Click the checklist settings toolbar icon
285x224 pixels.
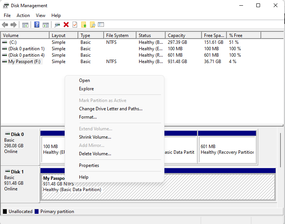pos(101,25)
